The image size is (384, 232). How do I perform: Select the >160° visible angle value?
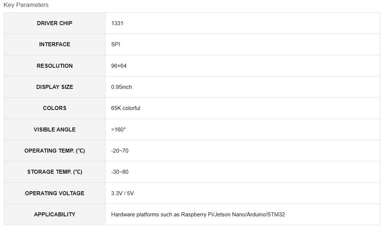coord(118,130)
